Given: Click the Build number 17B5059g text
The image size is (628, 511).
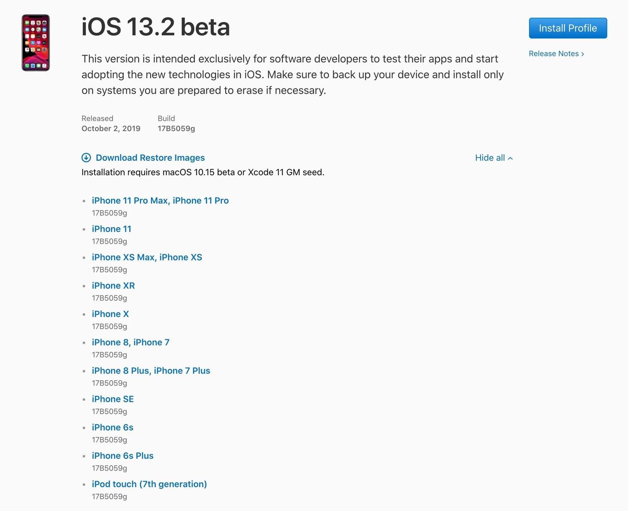Looking at the screenshot, I should point(176,128).
